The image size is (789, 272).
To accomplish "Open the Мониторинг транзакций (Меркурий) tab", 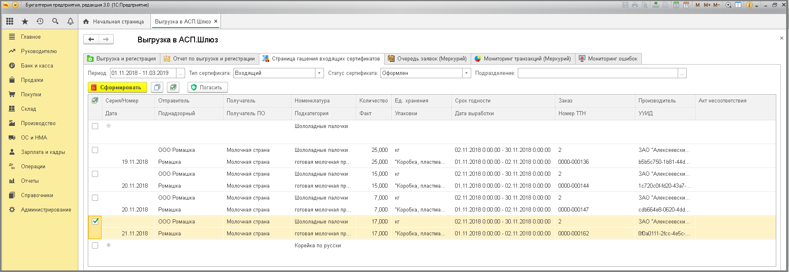I will (x=523, y=59).
